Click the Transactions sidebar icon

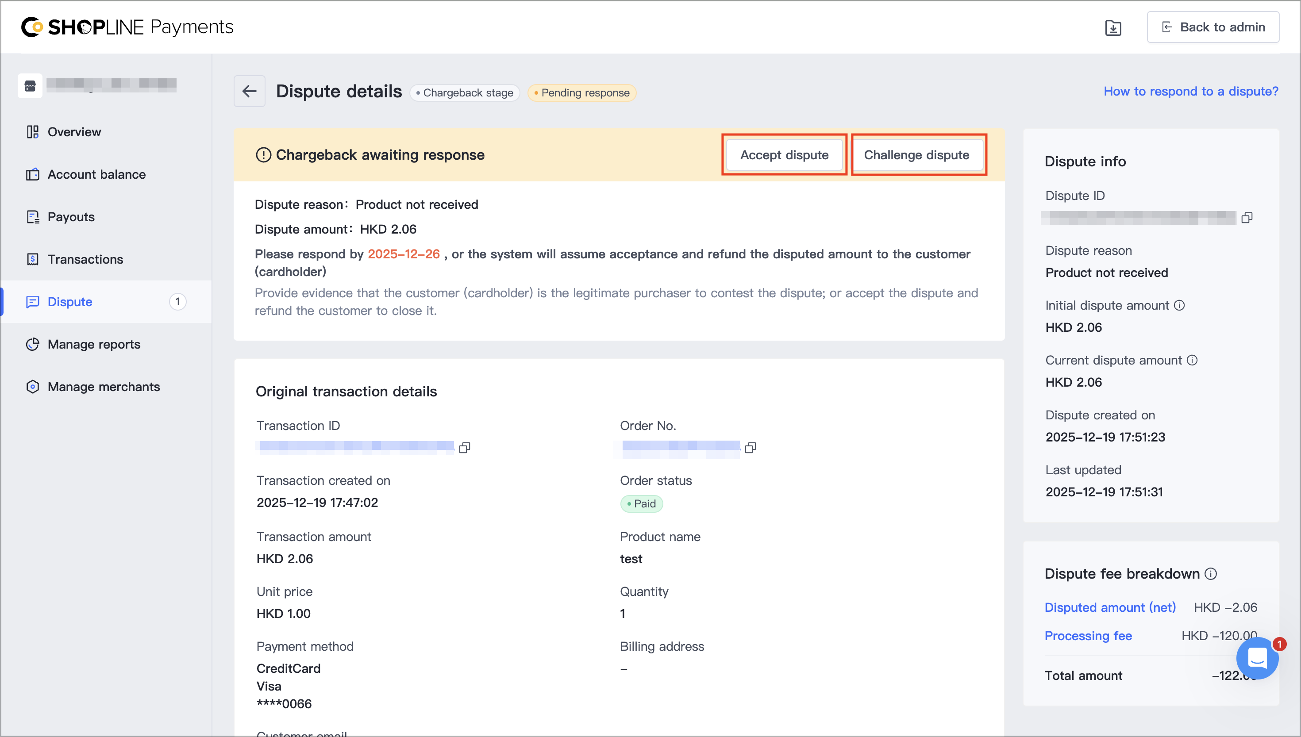[x=32, y=260]
